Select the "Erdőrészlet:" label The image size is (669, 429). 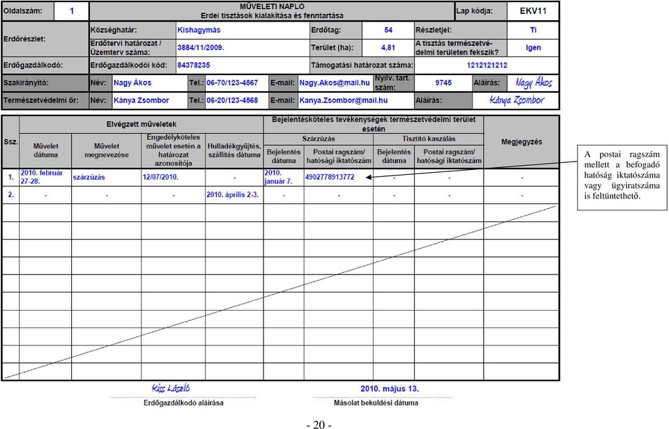pos(24,39)
